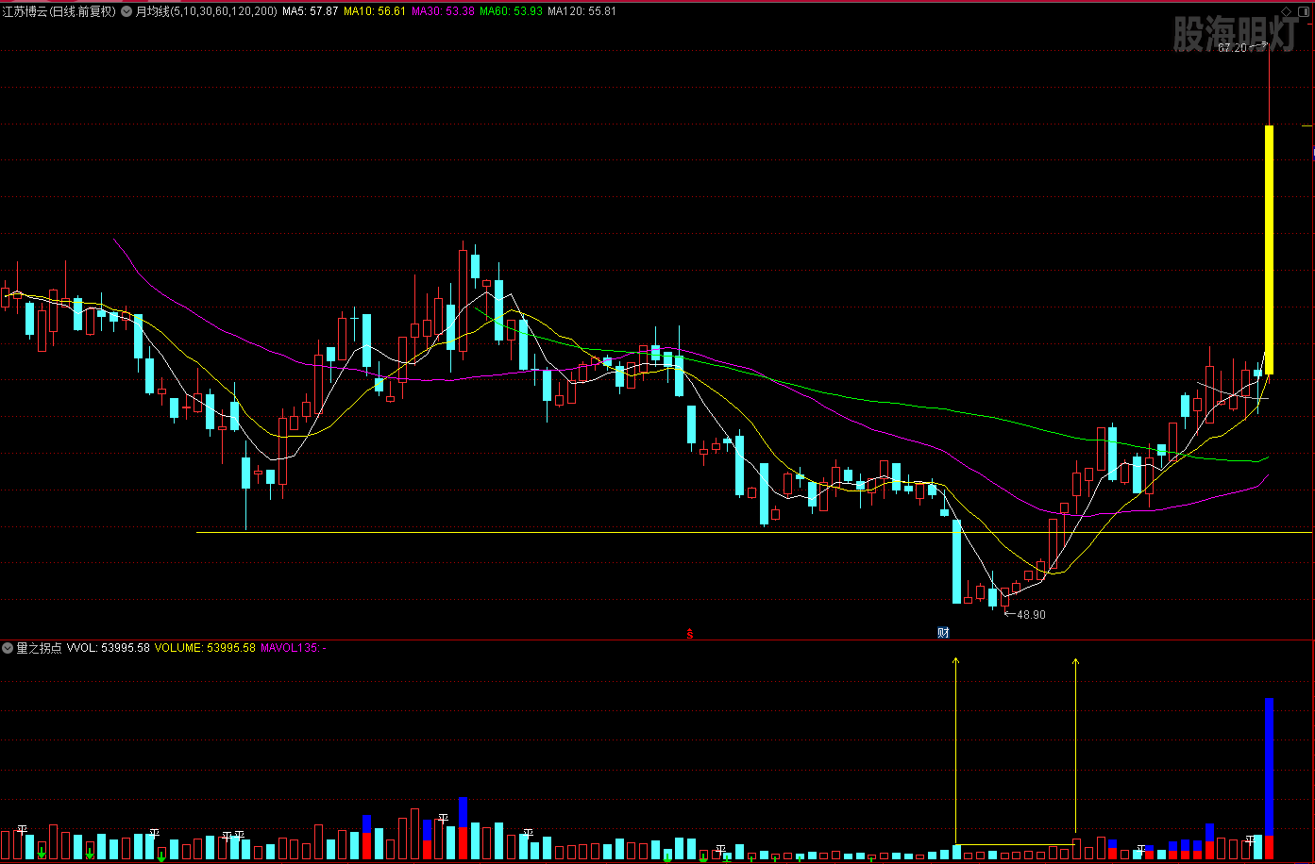Image resolution: width=1315 pixels, height=864 pixels.
Task: Click the 67.20 high price marker
Action: click(x=1232, y=47)
